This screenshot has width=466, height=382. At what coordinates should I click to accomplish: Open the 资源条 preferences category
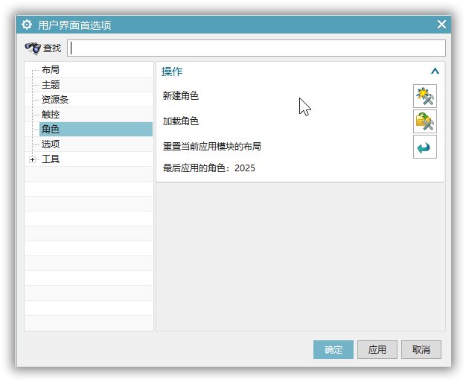(x=55, y=100)
